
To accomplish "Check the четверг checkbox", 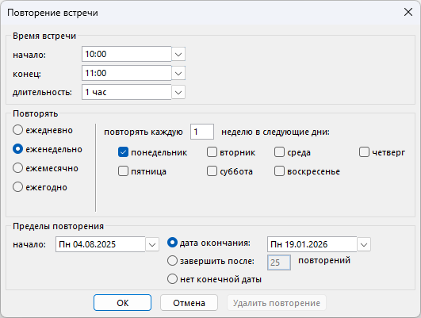I will pyautogui.click(x=364, y=152).
